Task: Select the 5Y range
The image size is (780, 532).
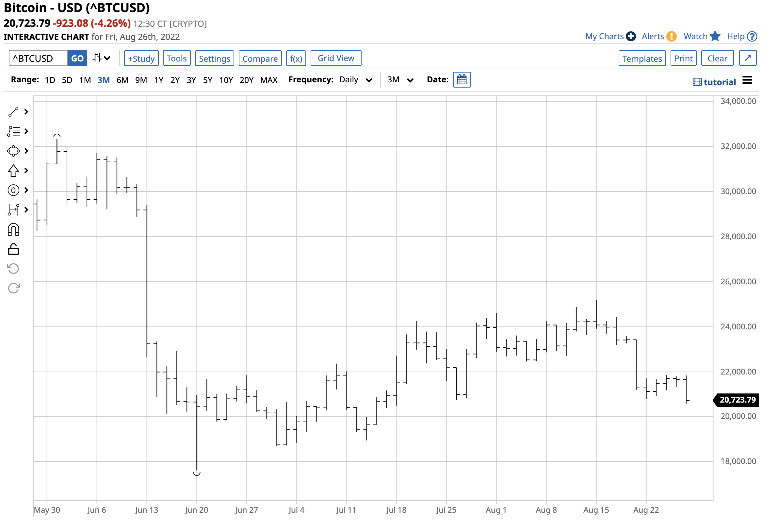Action: point(208,80)
